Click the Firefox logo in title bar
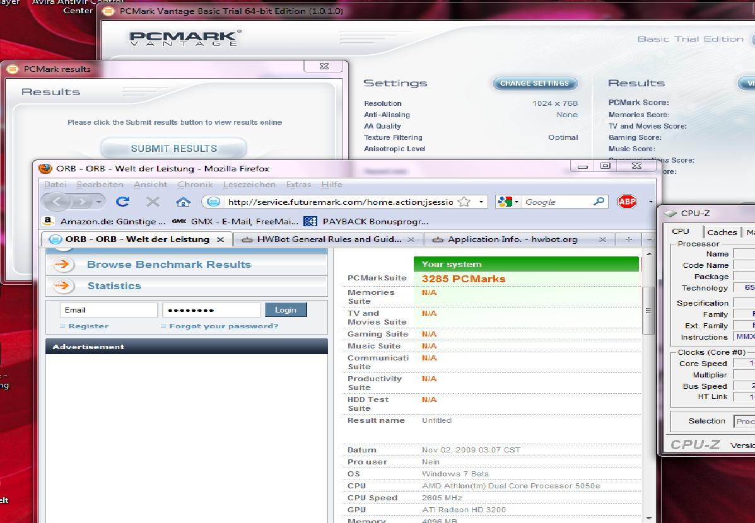The image size is (755, 523). coord(45,168)
